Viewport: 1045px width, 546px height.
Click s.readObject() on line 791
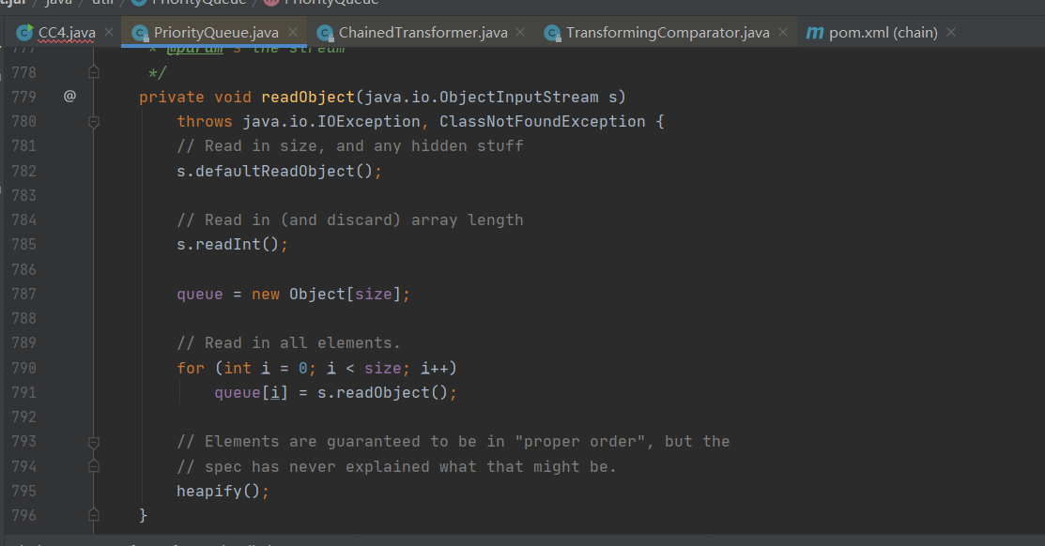(382, 393)
